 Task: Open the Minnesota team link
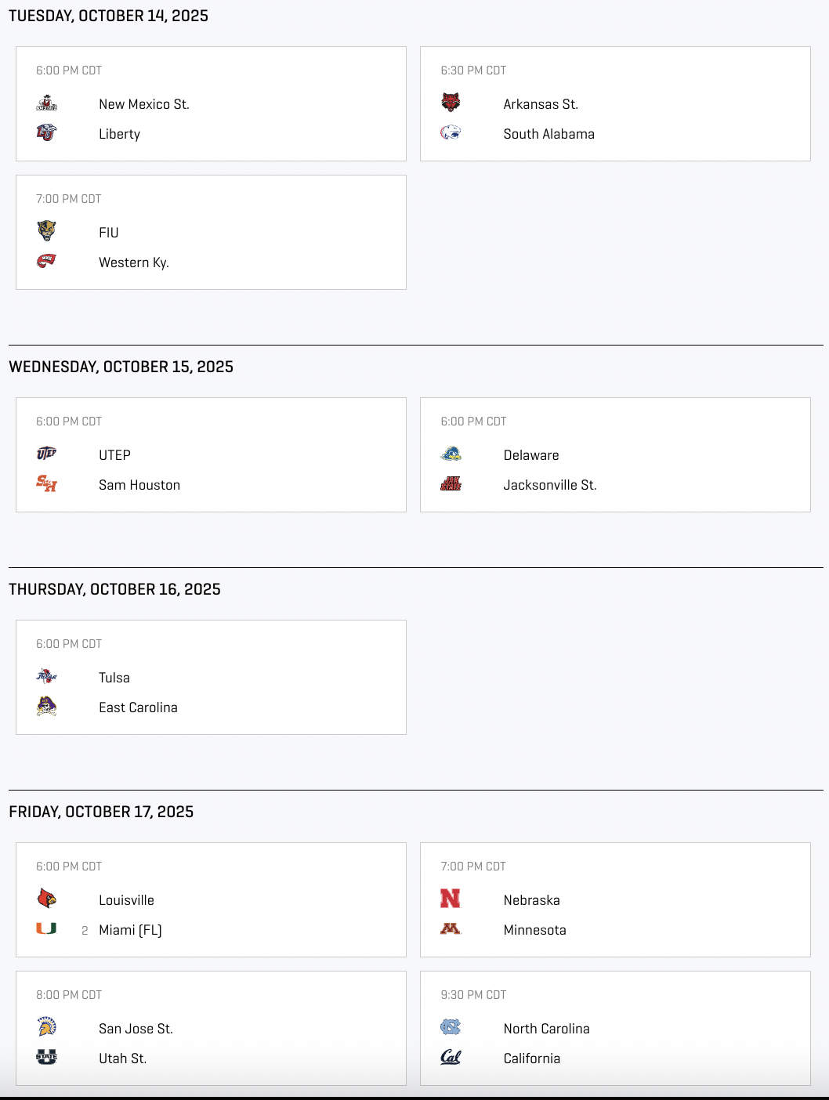(x=534, y=930)
